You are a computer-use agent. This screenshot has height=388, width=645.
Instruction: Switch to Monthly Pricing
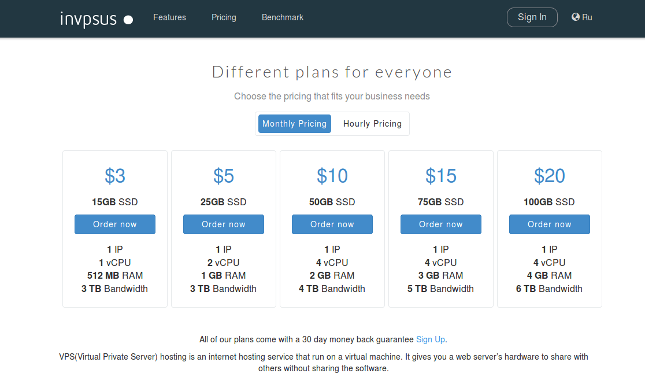295,124
